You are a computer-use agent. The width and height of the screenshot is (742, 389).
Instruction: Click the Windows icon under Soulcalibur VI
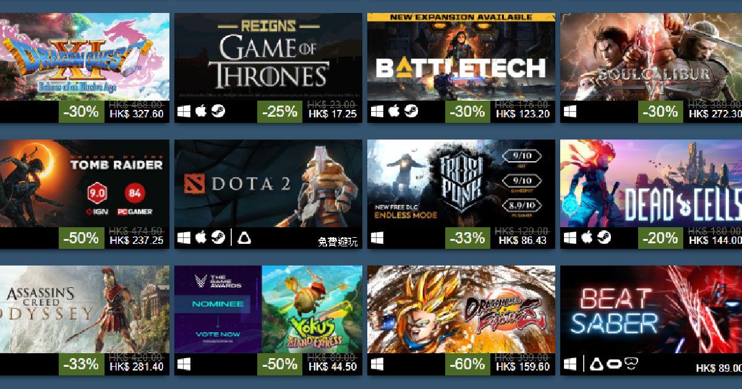point(570,112)
